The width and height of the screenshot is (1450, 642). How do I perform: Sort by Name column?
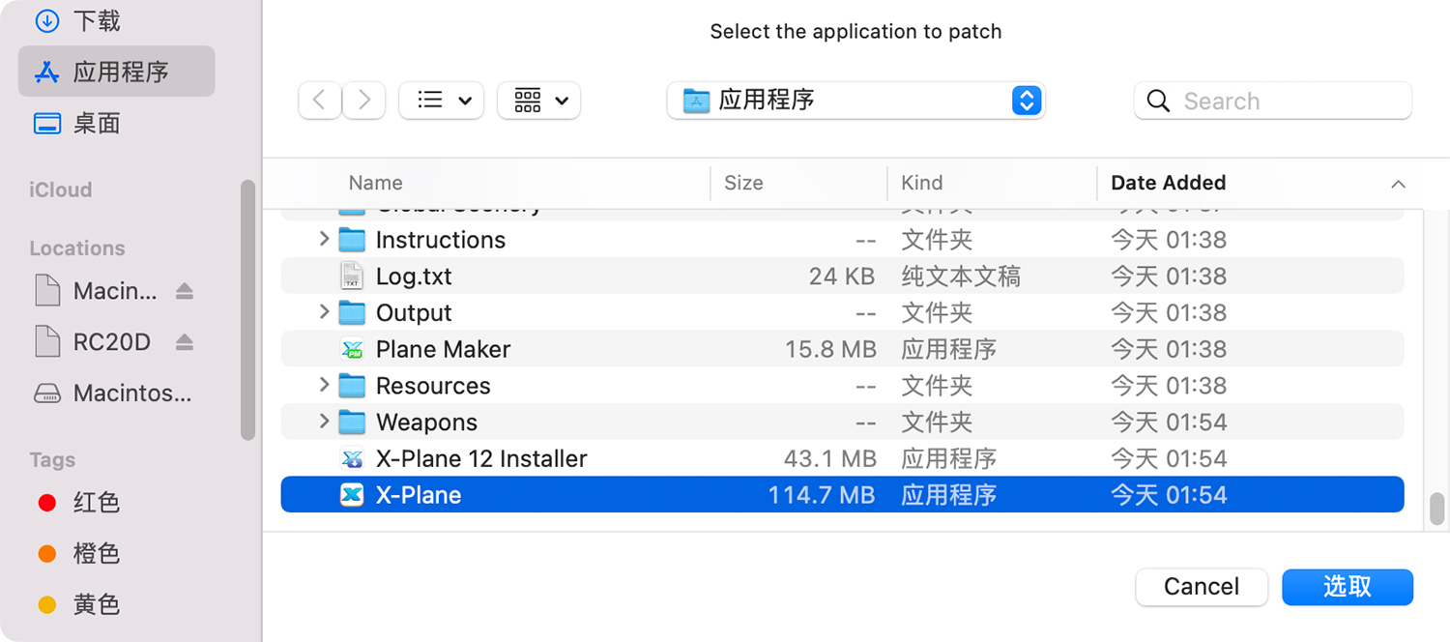click(375, 183)
